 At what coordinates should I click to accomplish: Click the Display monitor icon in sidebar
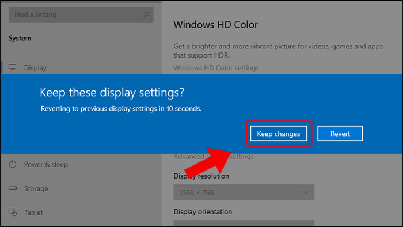(x=12, y=67)
